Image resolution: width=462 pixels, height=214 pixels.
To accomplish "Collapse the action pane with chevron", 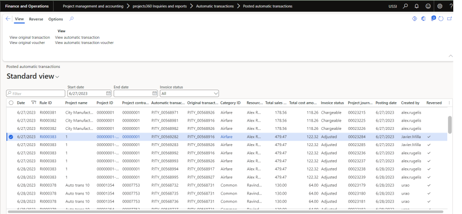I will coord(450,56).
